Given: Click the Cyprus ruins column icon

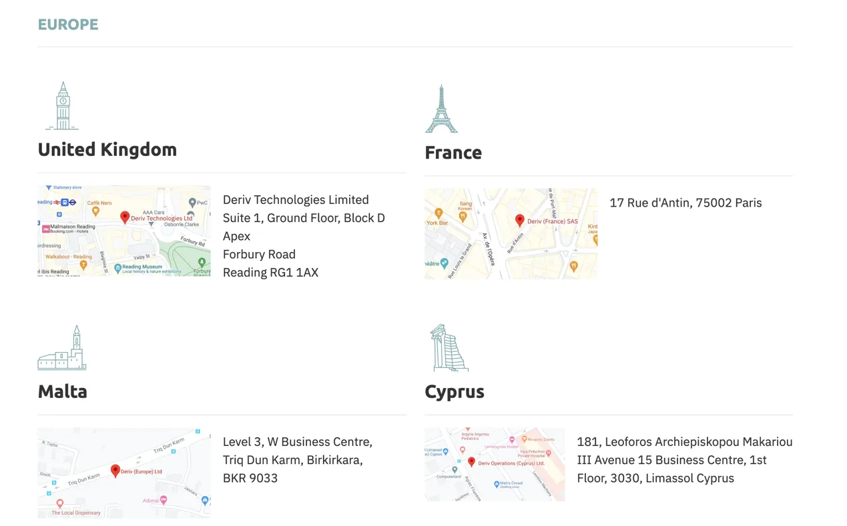Looking at the screenshot, I should 449,347.
